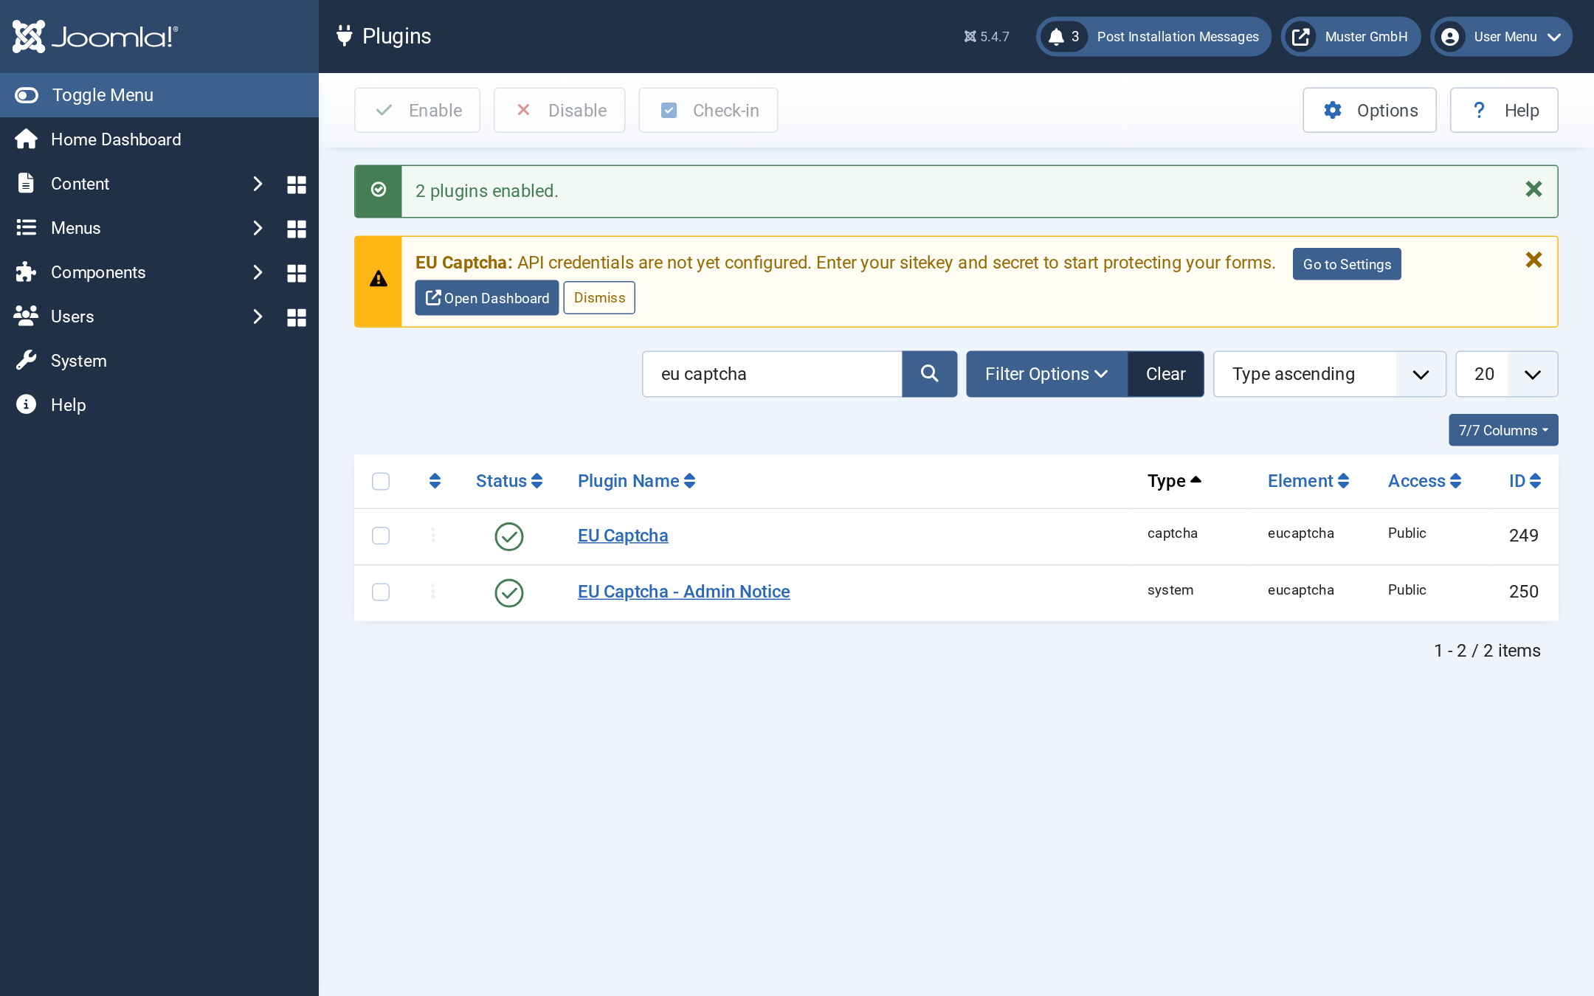Sort the table by Access
This screenshot has height=996, width=1594.
[1425, 481]
